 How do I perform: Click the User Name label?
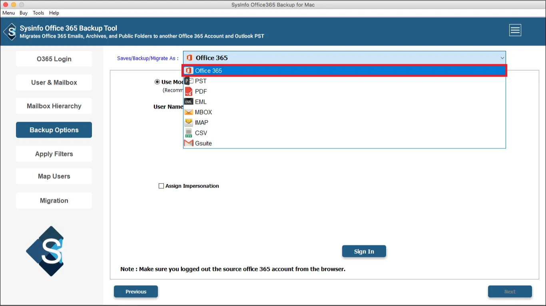168,107
